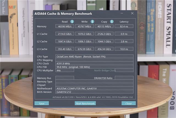Click the Save button
Viewport: 176px width, 118px height.
[x=42, y=103]
